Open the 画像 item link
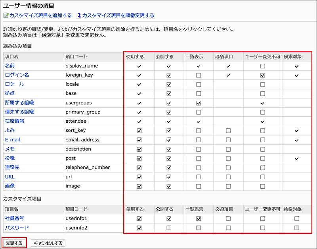The height and width of the screenshot is (249, 317). [x=10, y=186]
